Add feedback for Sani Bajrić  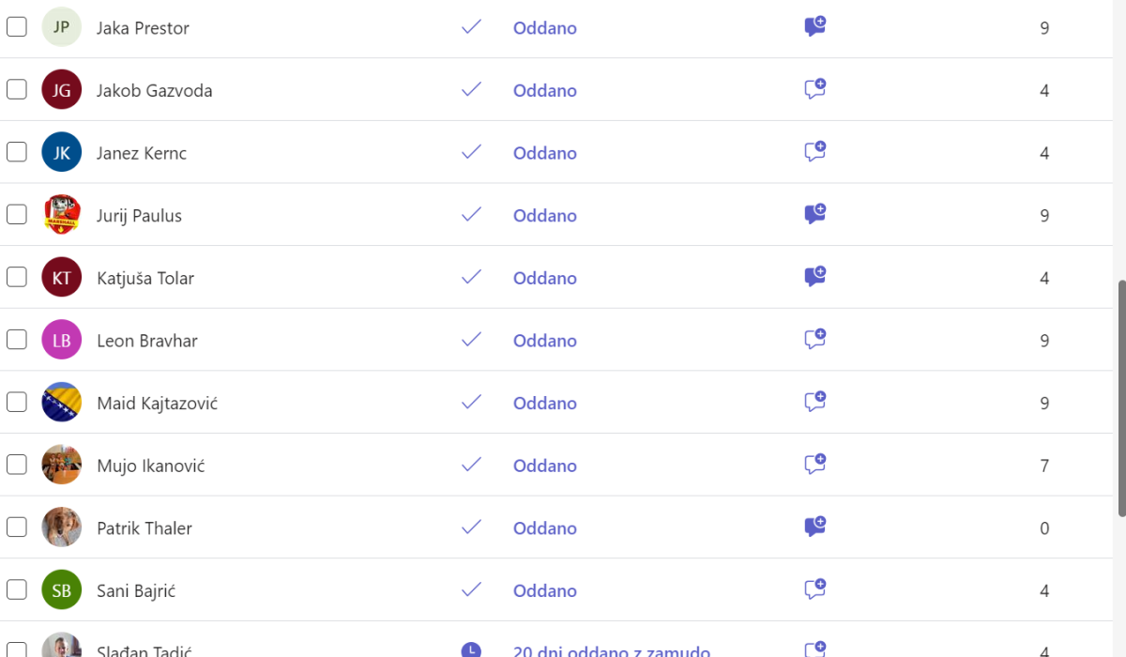pos(814,589)
